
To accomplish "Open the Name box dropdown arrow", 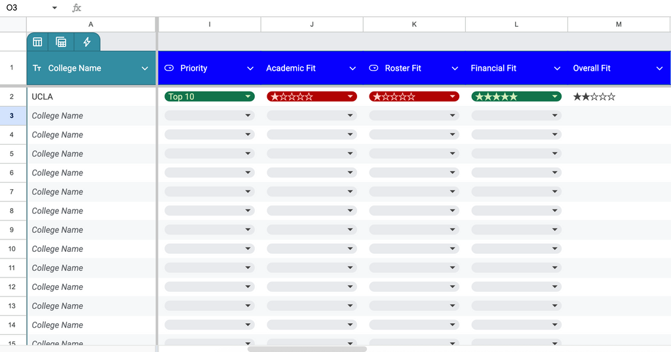I will 54,8.
